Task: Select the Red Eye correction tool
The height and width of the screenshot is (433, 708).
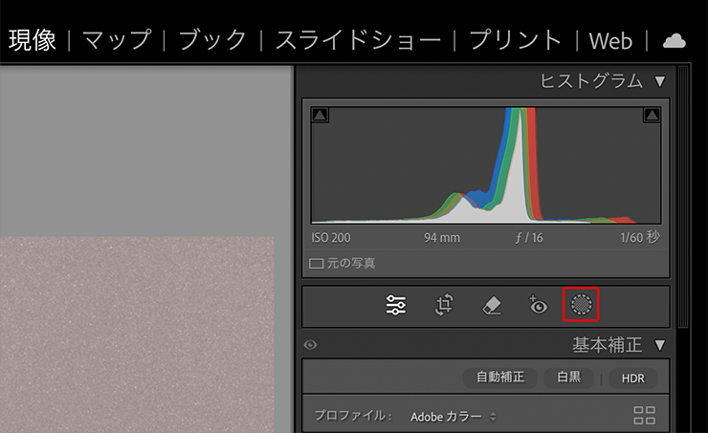Action: (x=537, y=305)
